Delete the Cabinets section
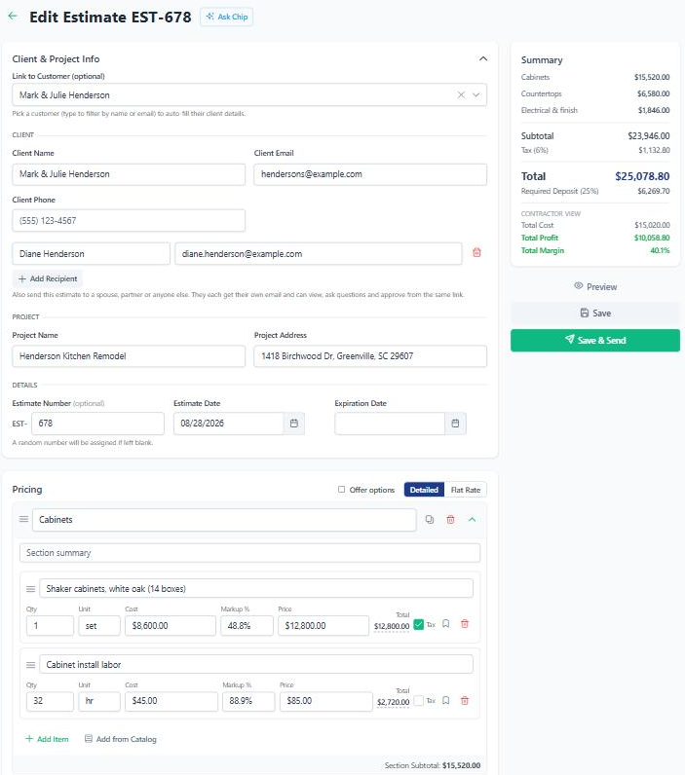This screenshot has height=775, width=685. click(450, 520)
